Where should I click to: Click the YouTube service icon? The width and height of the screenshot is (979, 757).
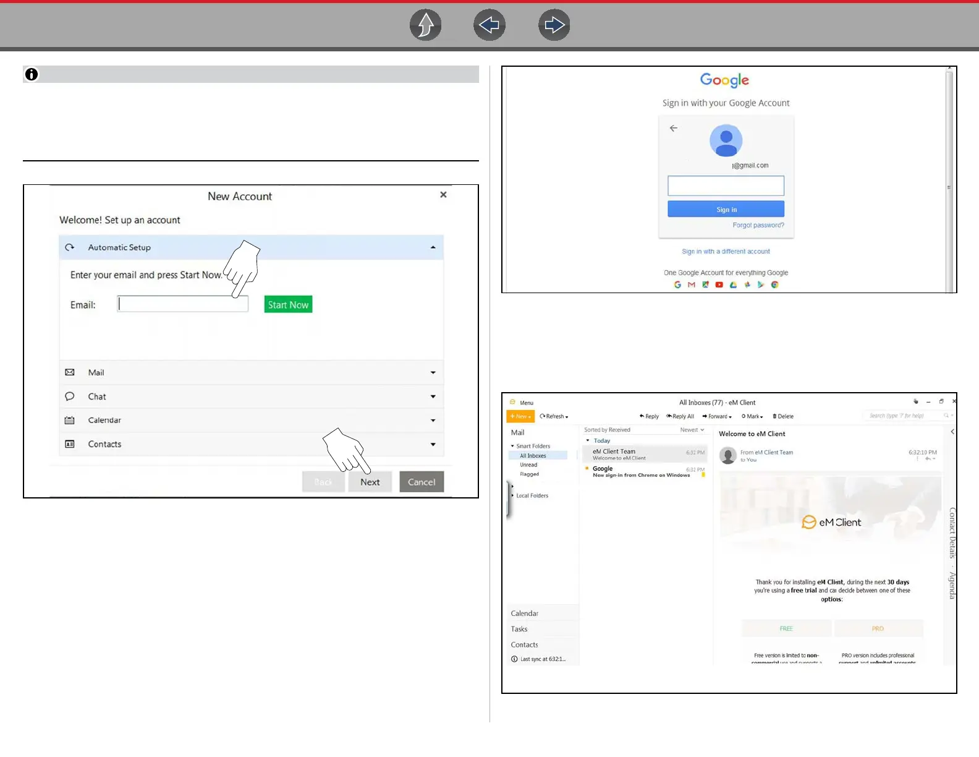click(719, 285)
